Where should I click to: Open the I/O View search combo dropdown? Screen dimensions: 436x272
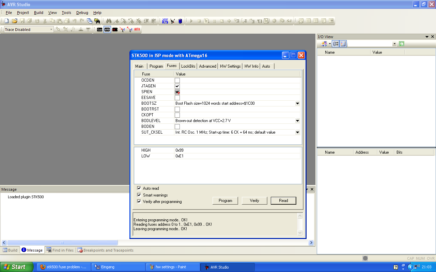pyautogui.click(x=394, y=44)
